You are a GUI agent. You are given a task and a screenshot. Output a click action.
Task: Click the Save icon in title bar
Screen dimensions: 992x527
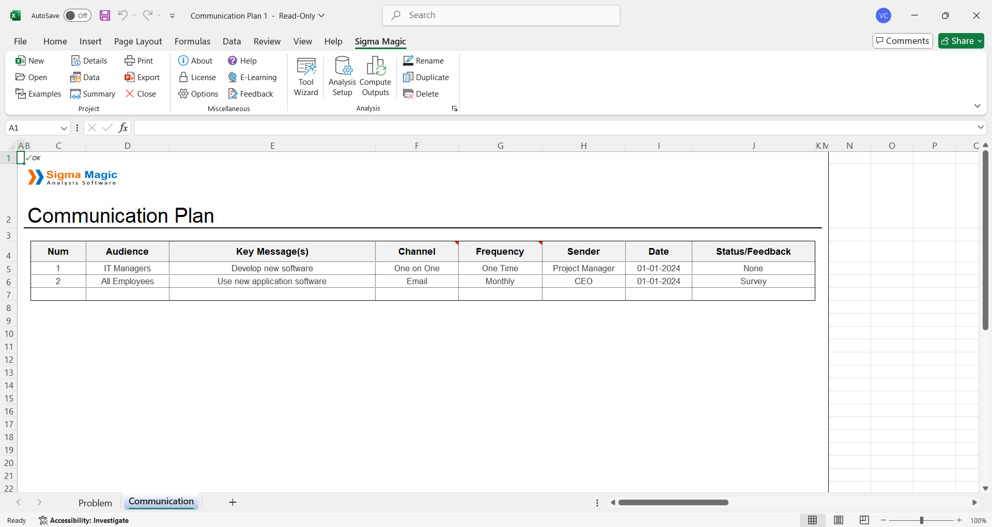pyautogui.click(x=105, y=16)
